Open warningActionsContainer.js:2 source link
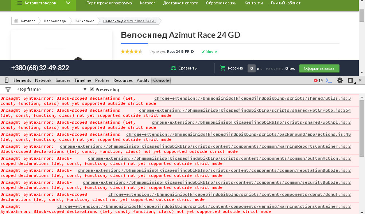Image resolution: width=365 pixels, height=214 pixels. click(204, 206)
